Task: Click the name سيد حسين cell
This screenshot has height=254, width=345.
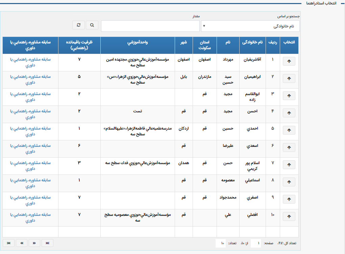Action: (x=228, y=79)
